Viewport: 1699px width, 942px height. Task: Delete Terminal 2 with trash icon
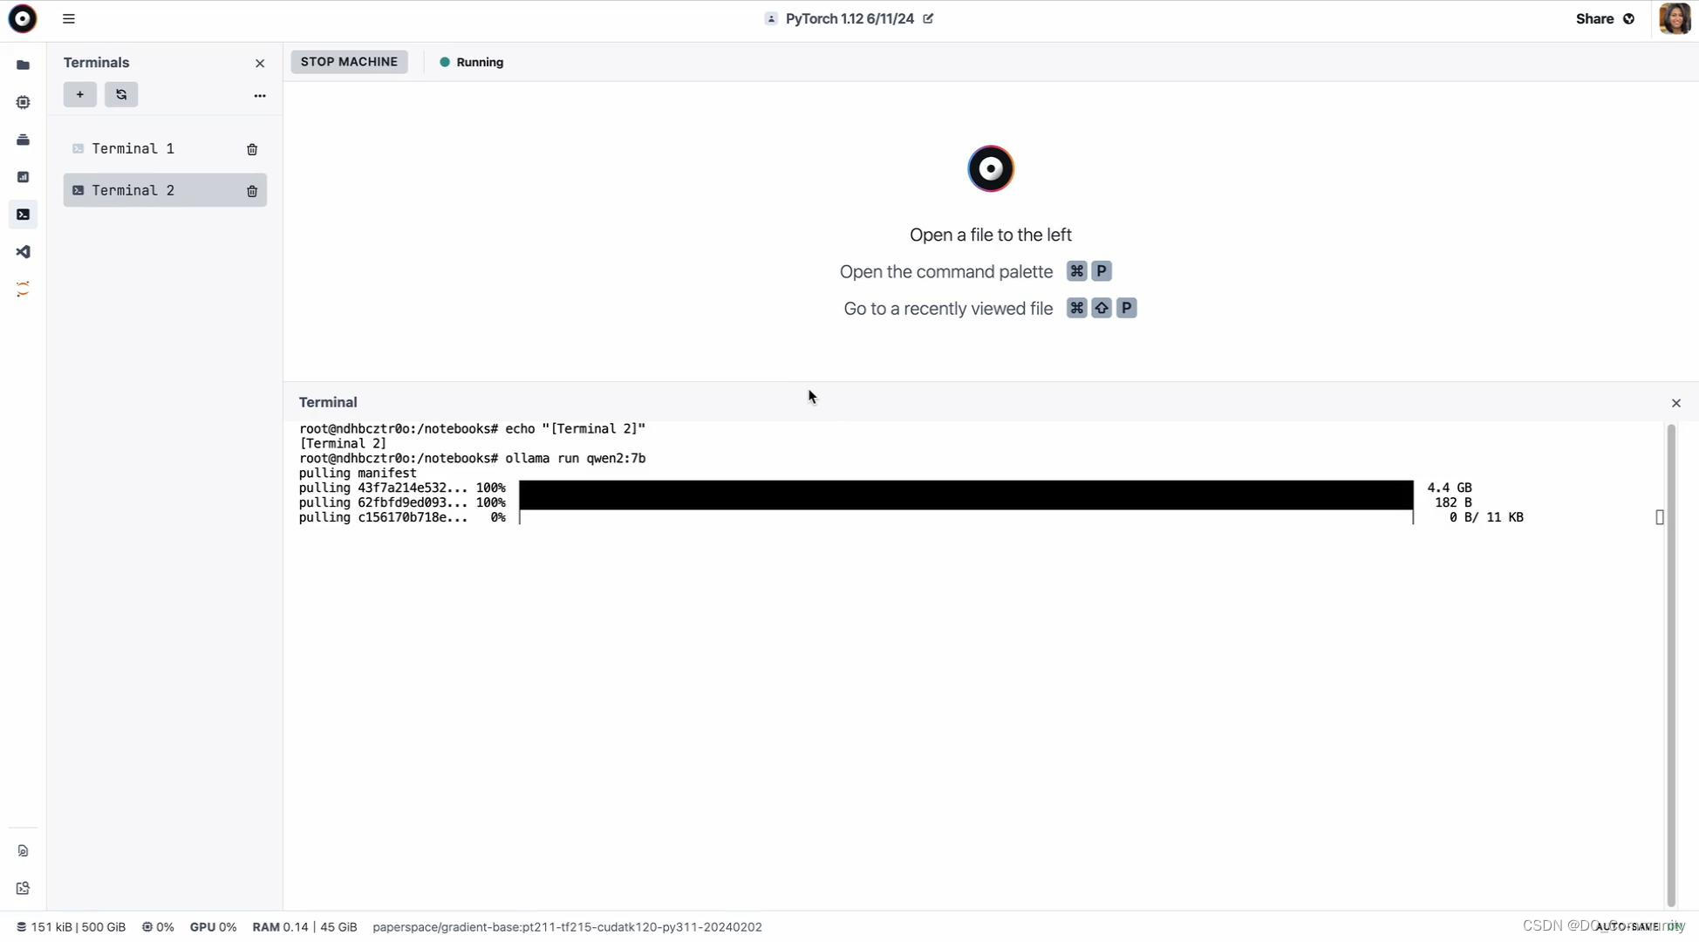[x=252, y=191]
